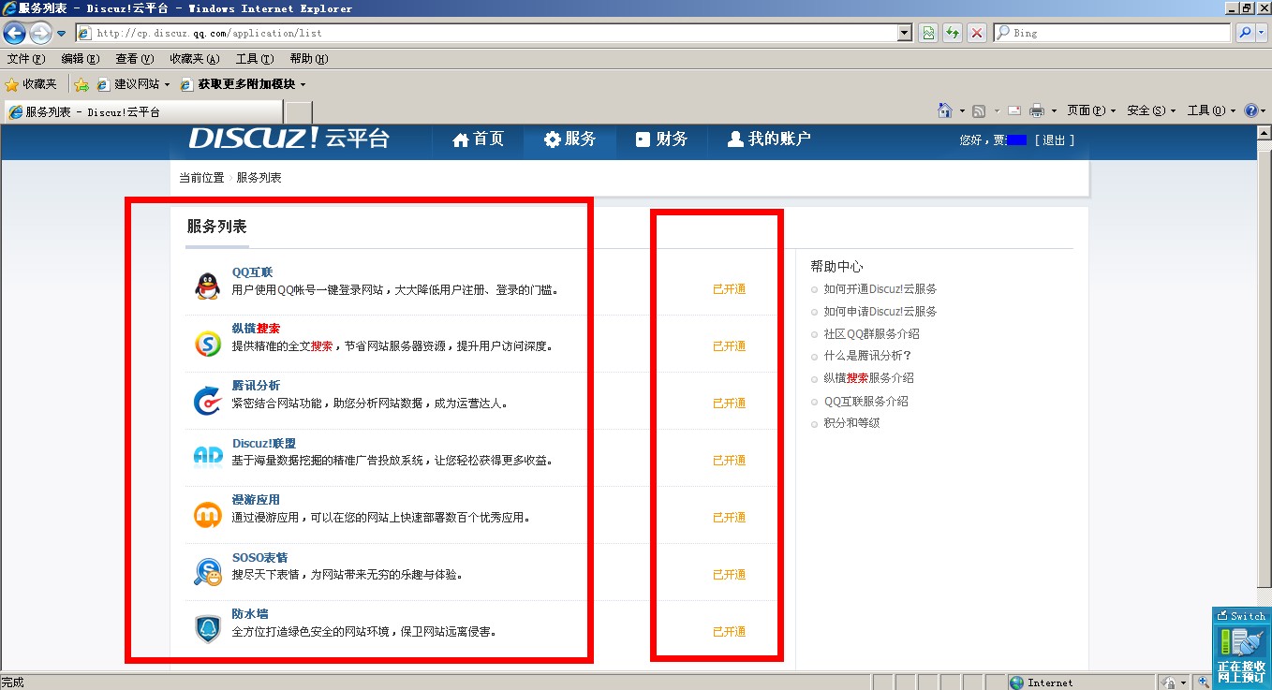Open help link 如何申请Discuz!云服务
This screenshot has height=690, width=1272.
880,312
